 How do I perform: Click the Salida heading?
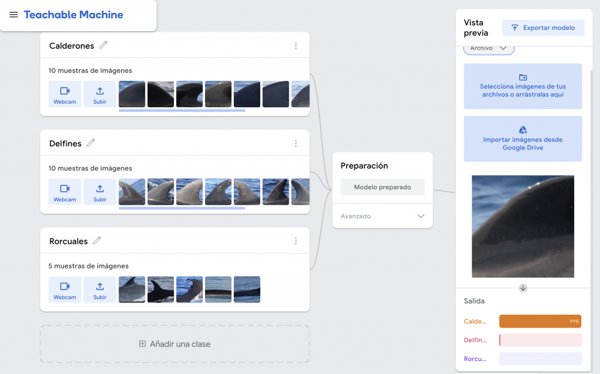pyautogui.click(x=474, y=301)
